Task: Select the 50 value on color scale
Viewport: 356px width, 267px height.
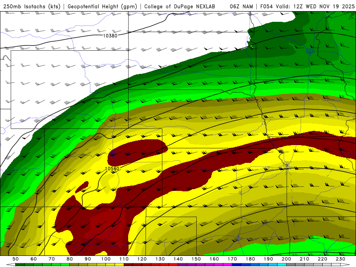Action: point(16,259)
